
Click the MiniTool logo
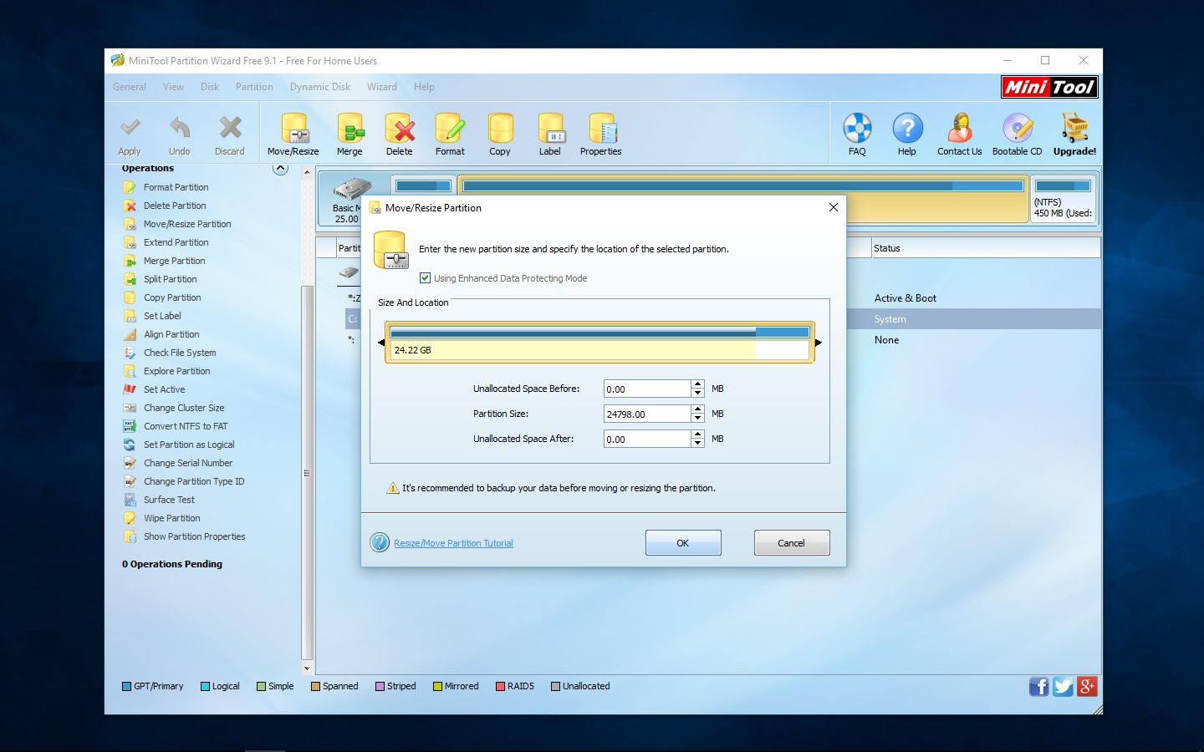1049,87
